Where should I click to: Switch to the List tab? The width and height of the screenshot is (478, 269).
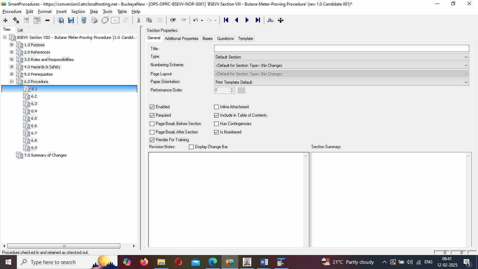[x=20, y=30]
